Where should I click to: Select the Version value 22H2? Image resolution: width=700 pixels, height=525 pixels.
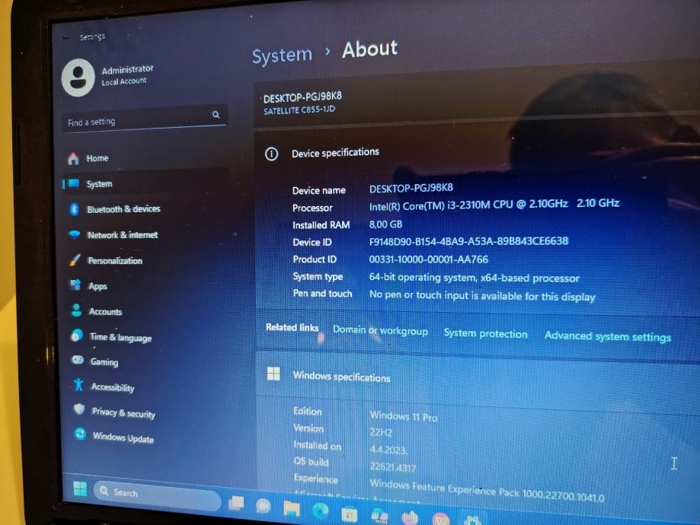click(x=381, y=432)
